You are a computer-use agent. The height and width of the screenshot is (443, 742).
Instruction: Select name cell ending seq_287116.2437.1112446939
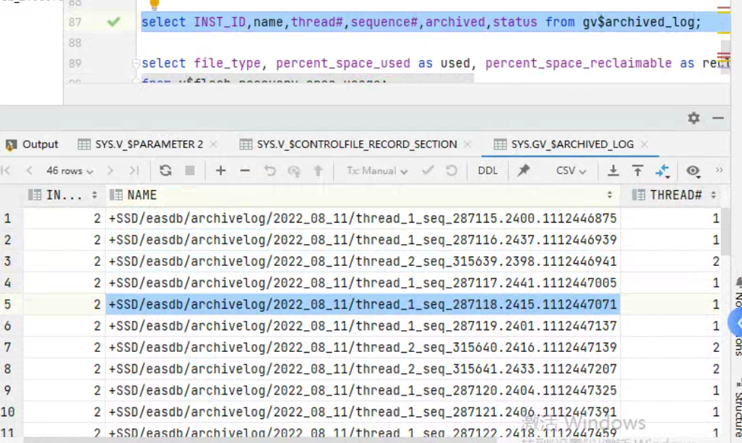tap(363, 240)
